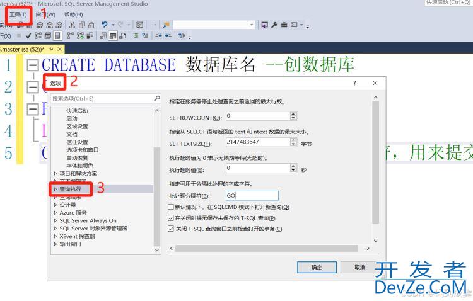Image resolution: width=473 pixels, height=301 pixels.
Task: Click the highlighted Results to Grid icon
Action: [112, 36]
